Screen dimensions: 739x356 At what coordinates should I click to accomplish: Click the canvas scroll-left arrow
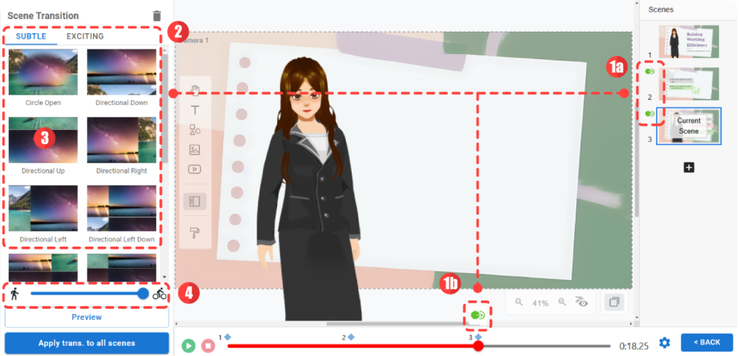(177, 324)
